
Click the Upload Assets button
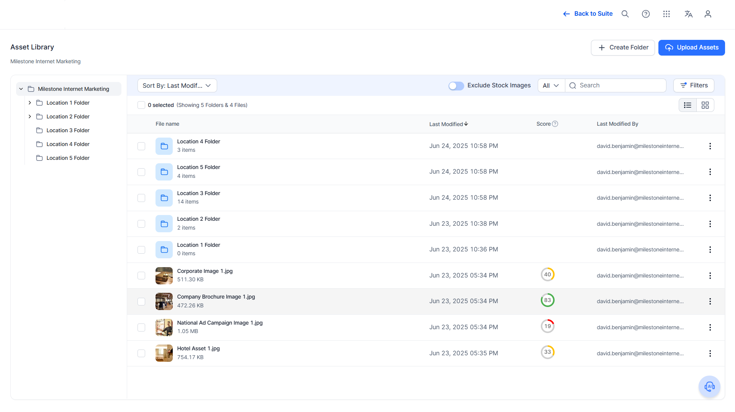click(x=691, y=48)
